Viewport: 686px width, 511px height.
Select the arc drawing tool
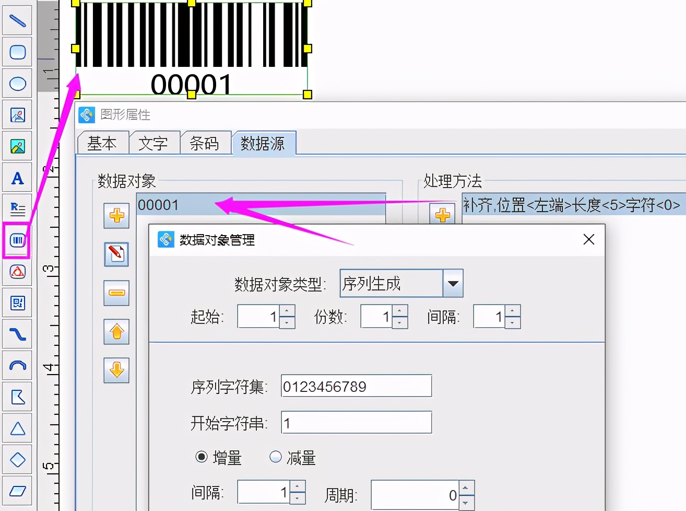17,366
